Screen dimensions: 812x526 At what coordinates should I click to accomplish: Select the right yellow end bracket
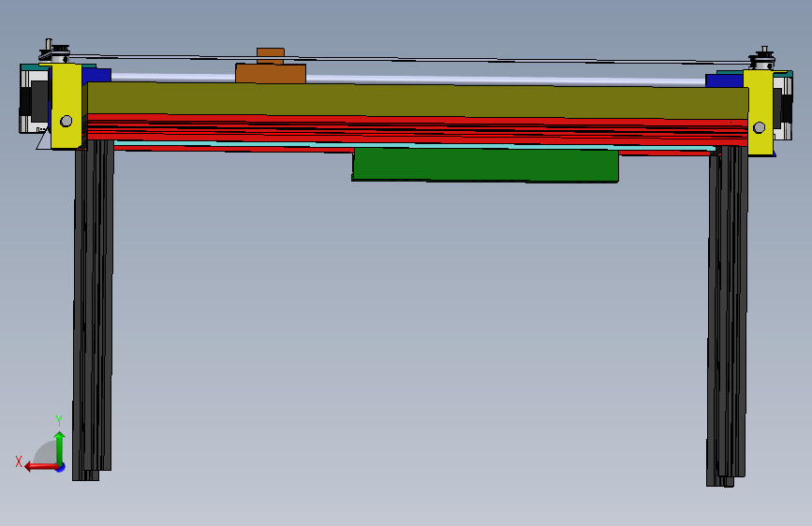(x=759, y=113)
